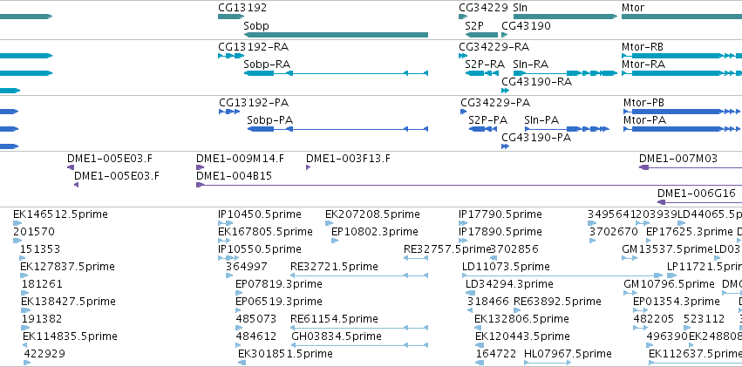Click the Mtor gene span label
742x367 pixels.
click(x=633, y=8)
